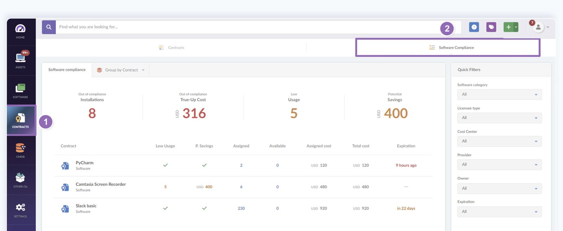Click the purple tags icon in header
Viewport: 563px width, 231px height.
[491, 27]
